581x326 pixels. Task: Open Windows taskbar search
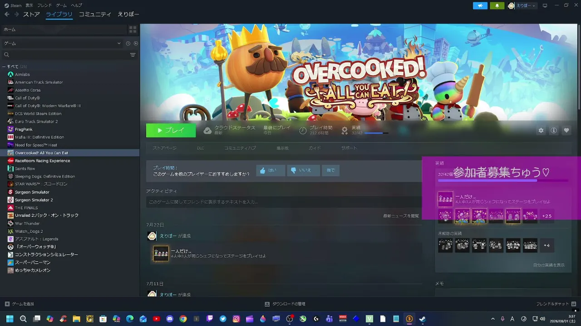[x=23, y=319]
